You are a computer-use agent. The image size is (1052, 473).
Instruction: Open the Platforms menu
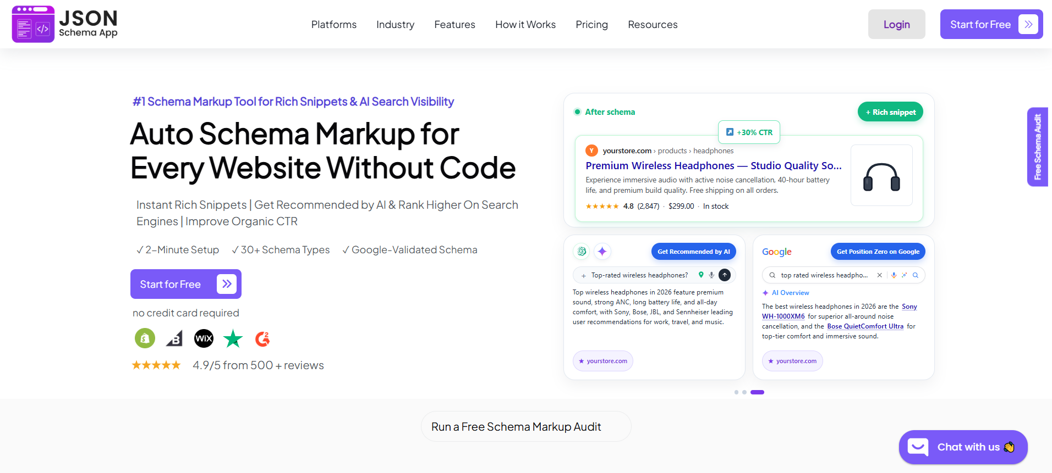coord(334,25)
